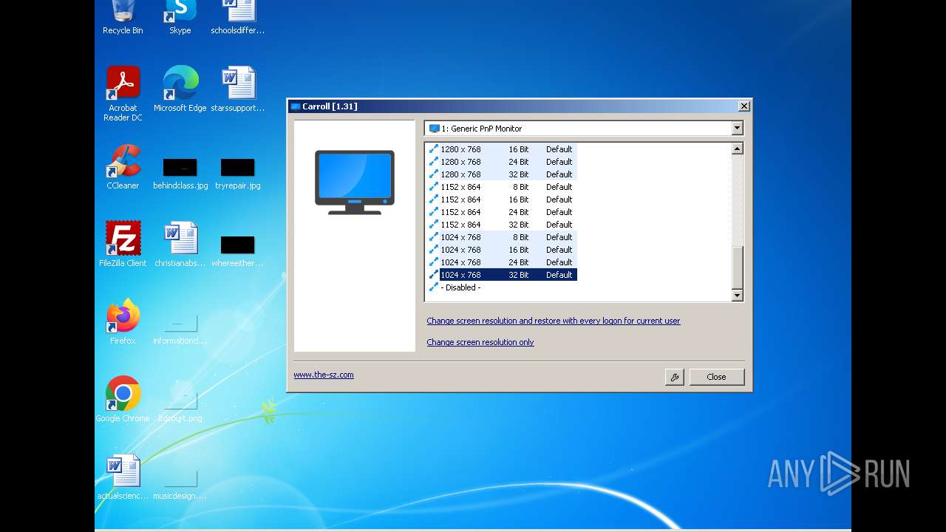Select 1152 x 864 16 Bit resolution
The width and height of the screenshot is (946, 532).
[502, 199]
